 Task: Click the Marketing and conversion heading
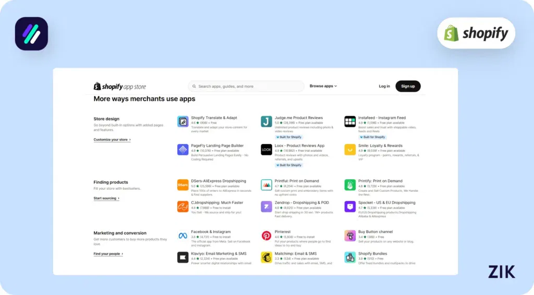tap(120, 233)
